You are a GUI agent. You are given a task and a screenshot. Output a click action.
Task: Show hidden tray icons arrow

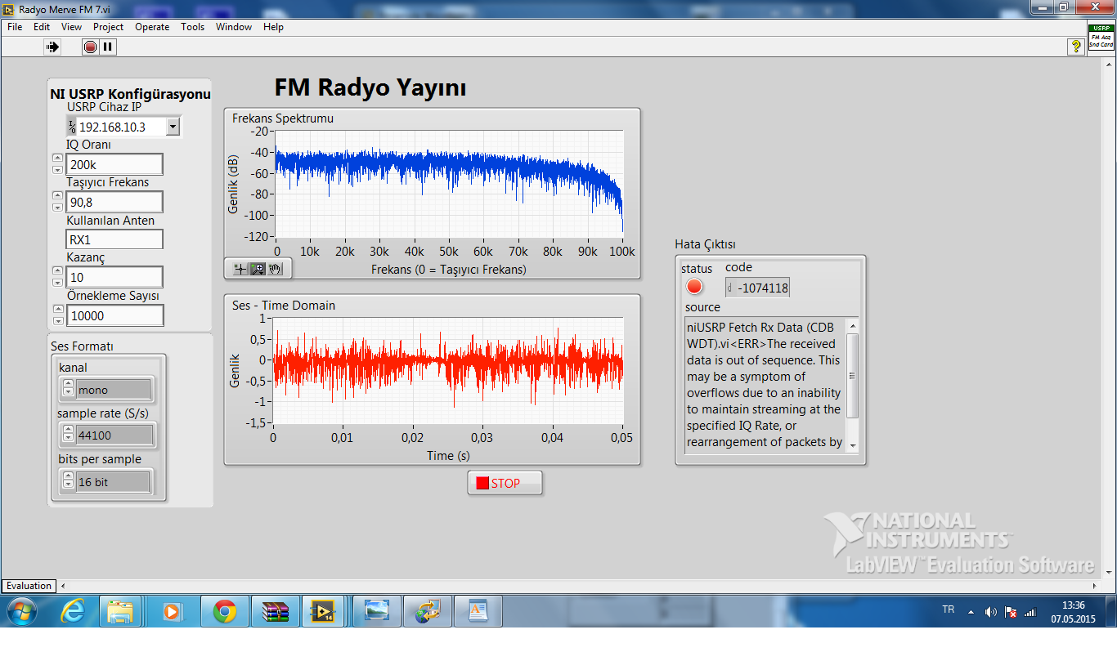971,611
